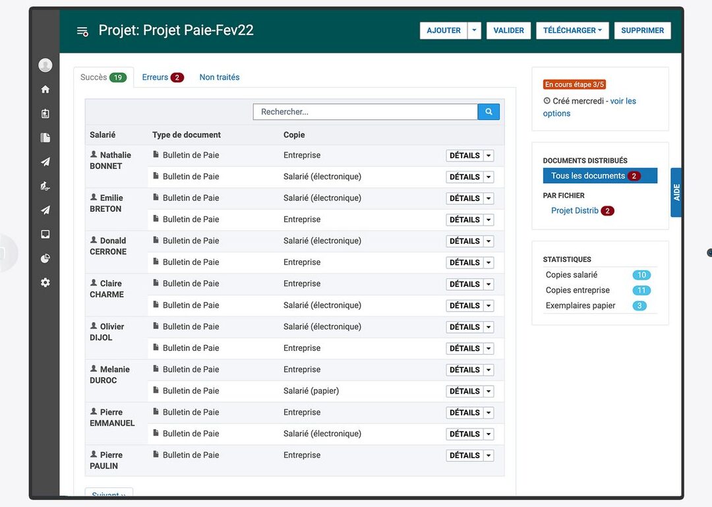
Task: Open the signature icon in sidebar
Action: (45, 186)
